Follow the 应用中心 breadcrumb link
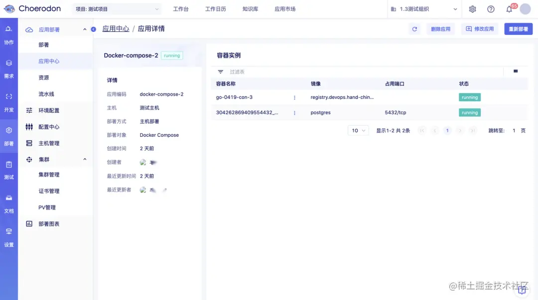538x300 pixels. (116, 29)
